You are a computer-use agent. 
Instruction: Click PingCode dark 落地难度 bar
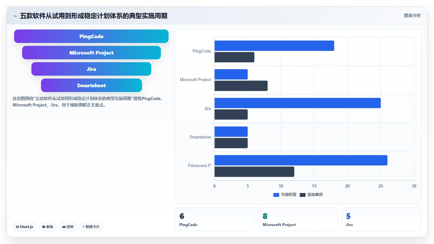tap(234, 57)
